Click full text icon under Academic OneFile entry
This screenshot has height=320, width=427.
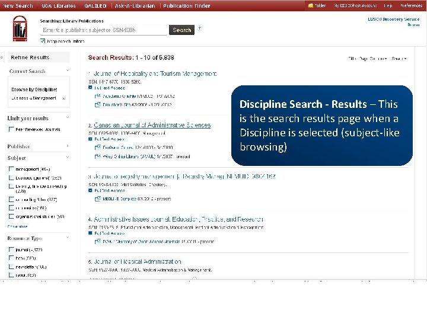[x=97, y=104]
